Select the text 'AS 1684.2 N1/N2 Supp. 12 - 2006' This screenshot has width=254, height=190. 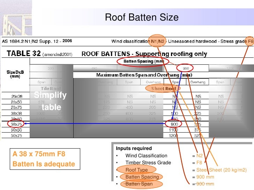pyautogui.click(x=37, y=41)
